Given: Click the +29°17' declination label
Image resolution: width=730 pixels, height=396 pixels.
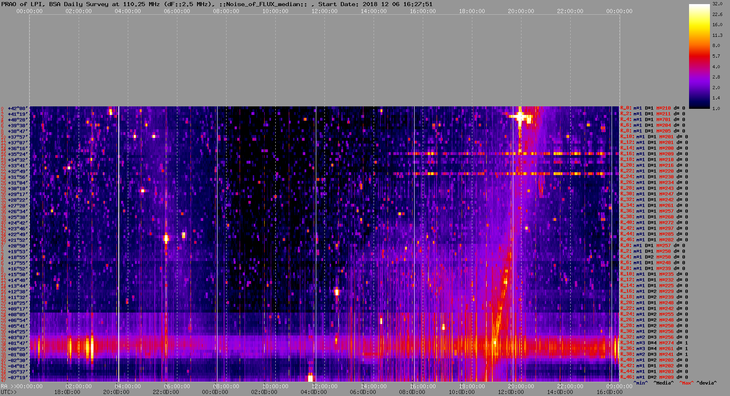Looking at the screenshot, I should 18,194.
